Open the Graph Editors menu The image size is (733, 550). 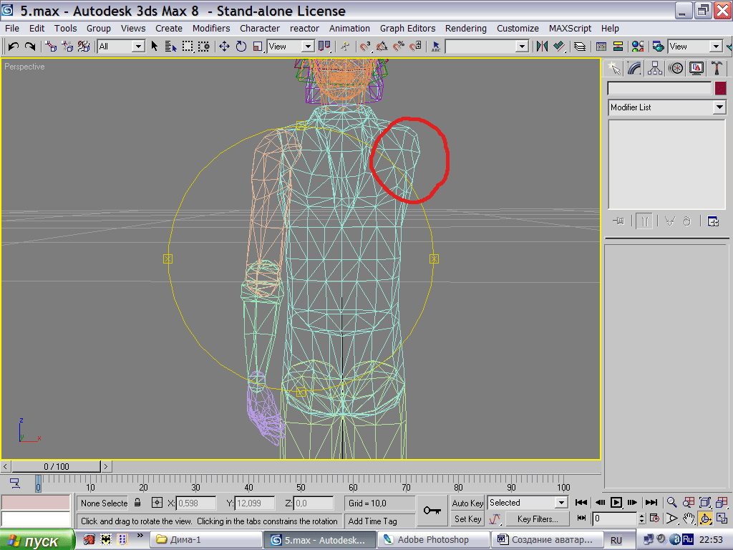[x=407, y=28]
